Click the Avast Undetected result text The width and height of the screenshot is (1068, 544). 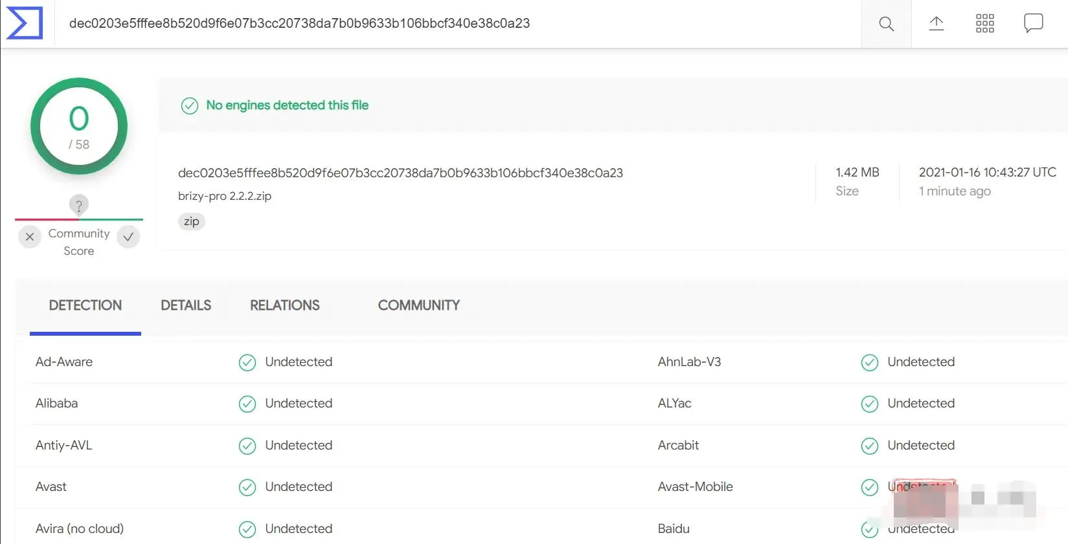click(299, 487)
